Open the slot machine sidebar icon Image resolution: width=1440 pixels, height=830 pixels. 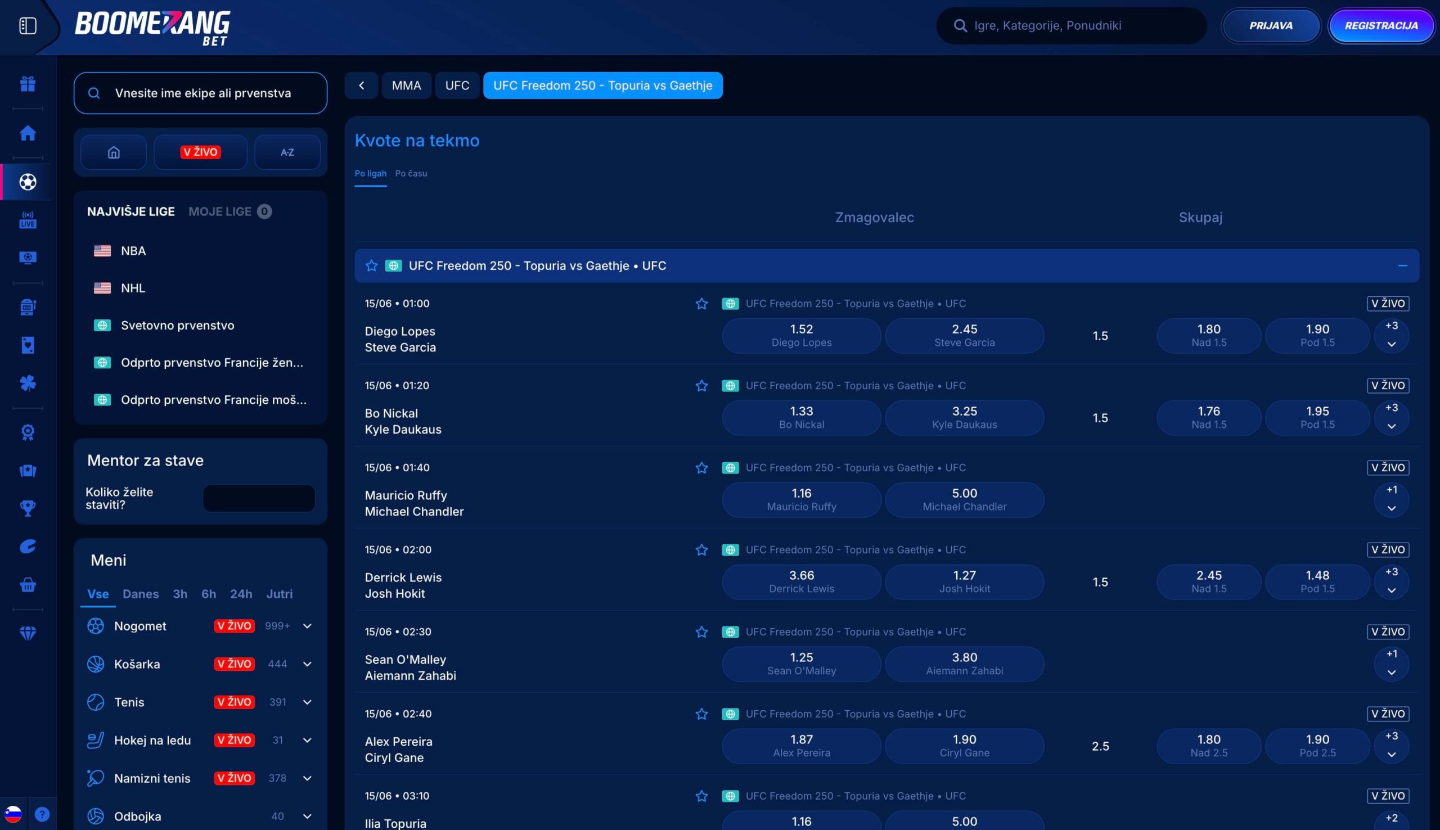tap(28, 307)
